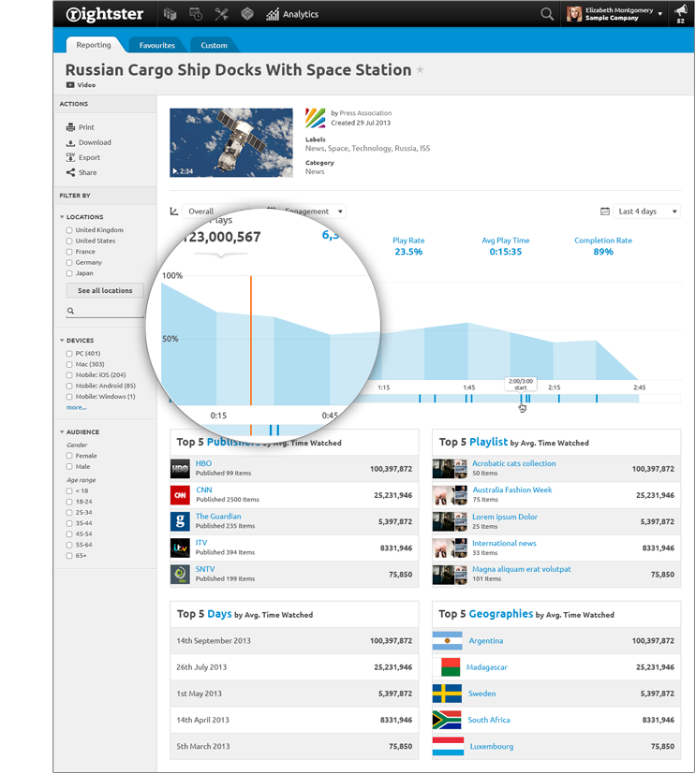Click the printer icon beside Print
This screenshot has height=774, width=696.
click(x=70, y=127)
